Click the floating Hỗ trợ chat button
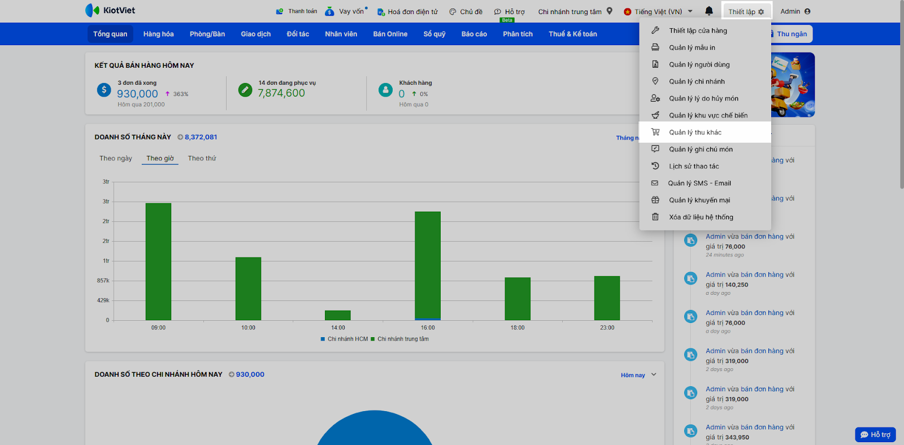Screen dimensions: 904x445 pyautogui.click(x=875, y=434)
